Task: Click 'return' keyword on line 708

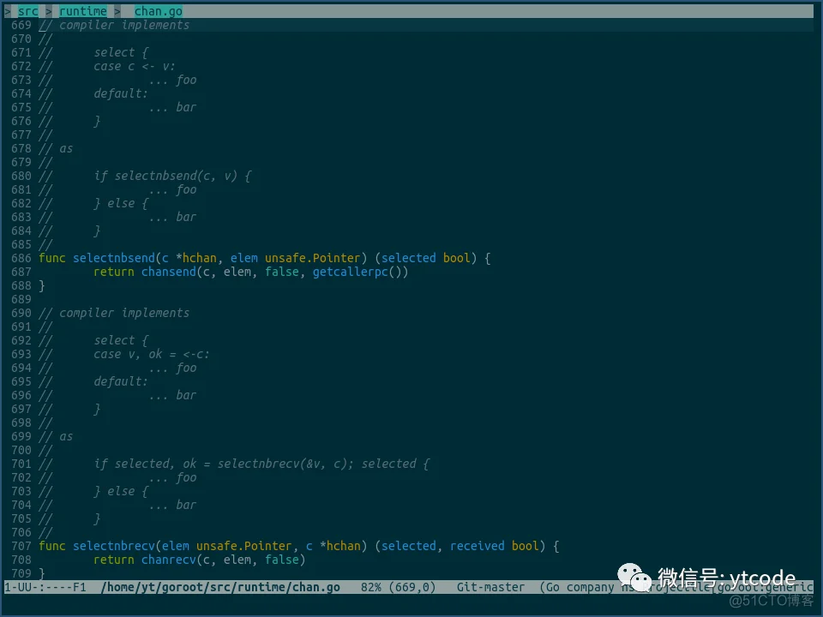Action: tap(114, 560)
